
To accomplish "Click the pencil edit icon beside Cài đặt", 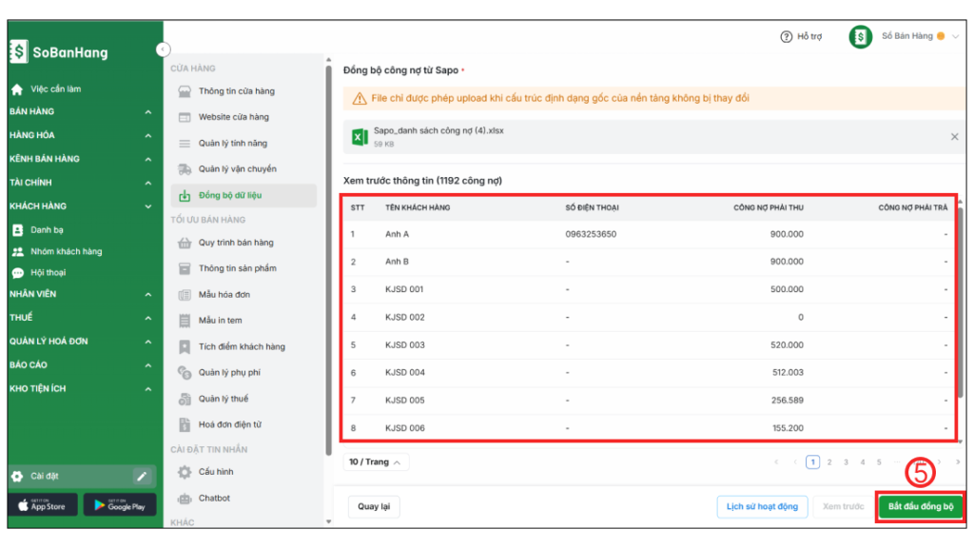I will (142, 476).
